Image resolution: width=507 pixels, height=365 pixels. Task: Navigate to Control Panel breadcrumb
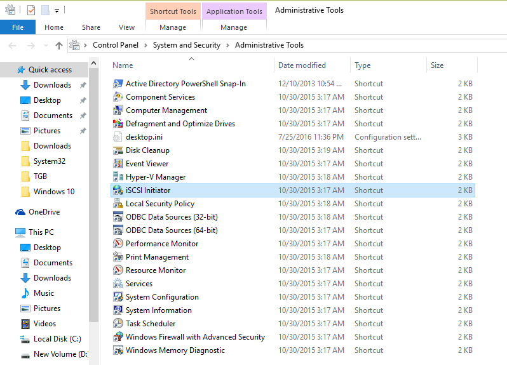[116, 45]
